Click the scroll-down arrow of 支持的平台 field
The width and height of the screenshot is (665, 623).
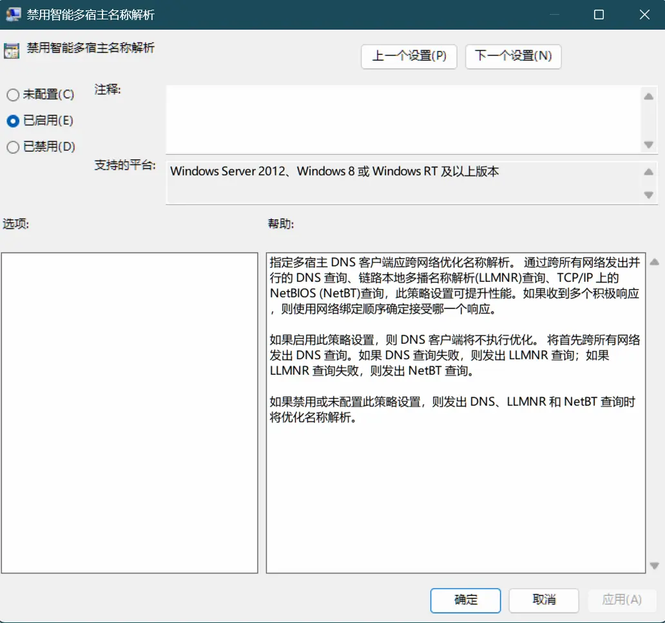point(650,194)
